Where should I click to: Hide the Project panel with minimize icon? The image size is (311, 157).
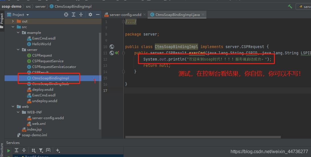point(97,15)
